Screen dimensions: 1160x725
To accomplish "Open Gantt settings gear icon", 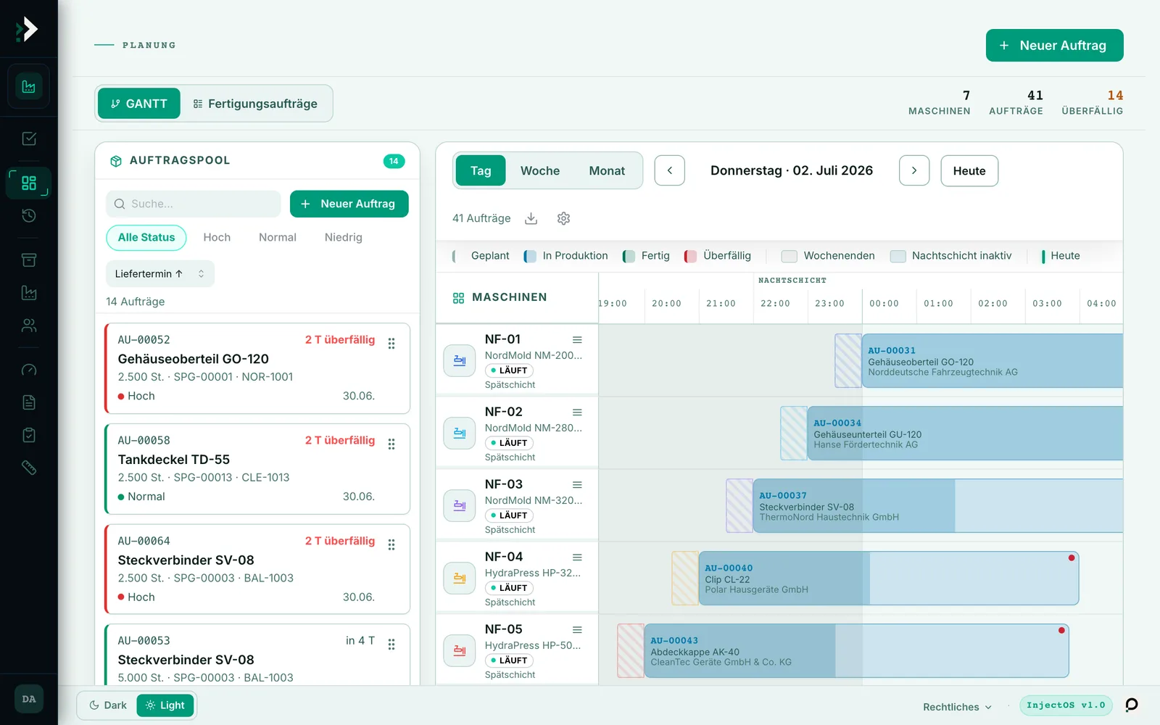I will [564, 218].
